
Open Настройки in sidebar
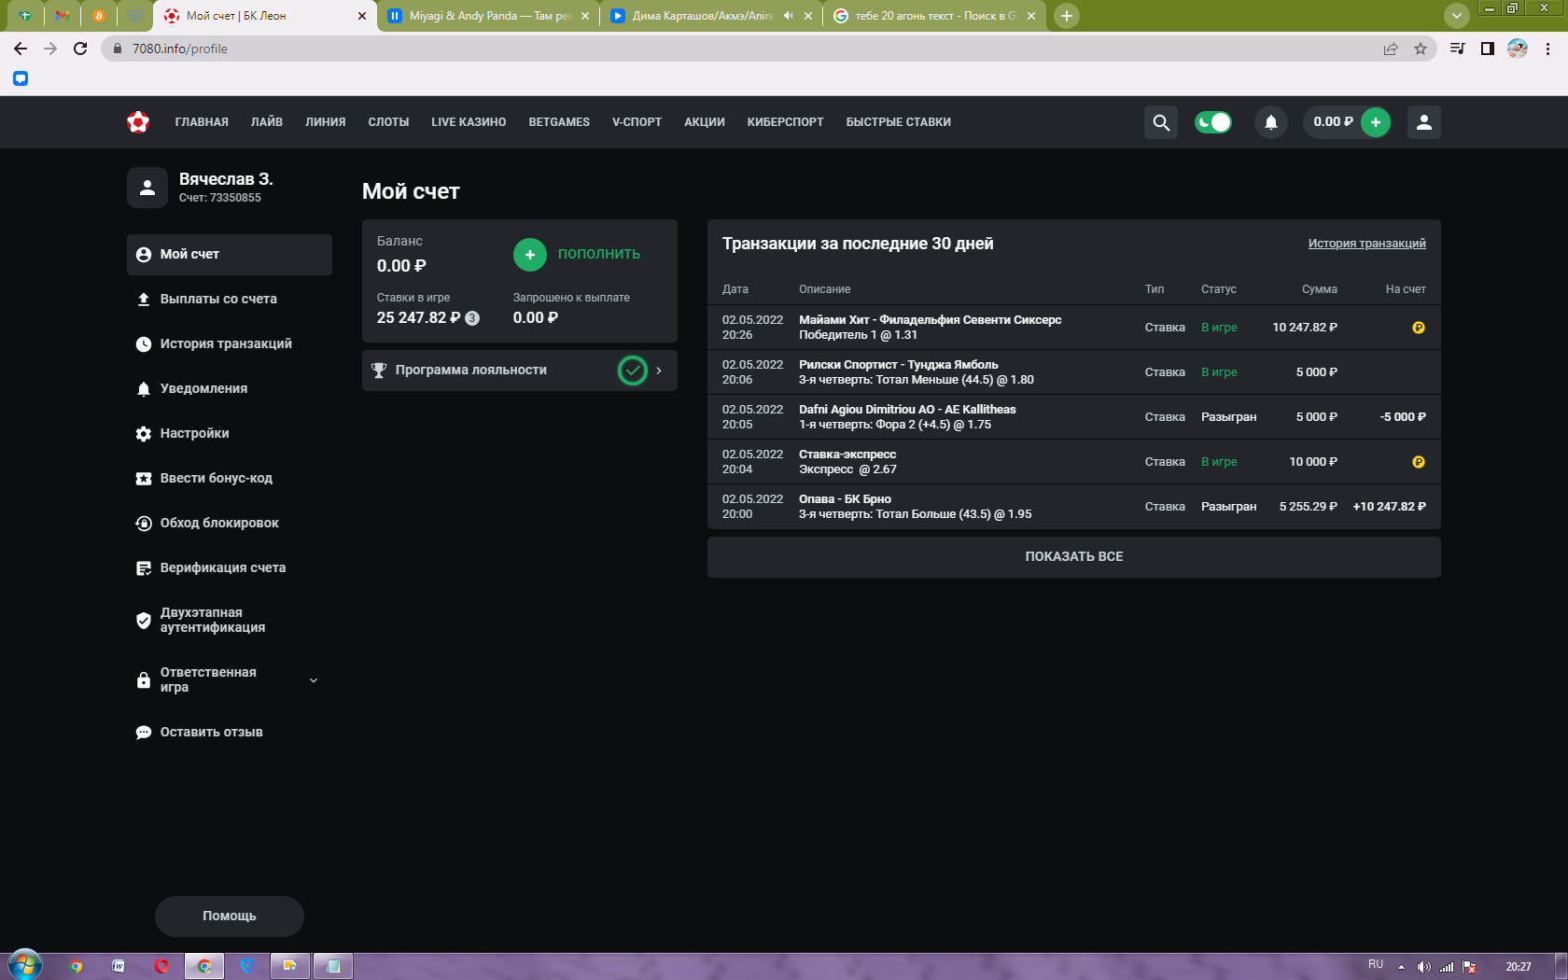[230, 434]
